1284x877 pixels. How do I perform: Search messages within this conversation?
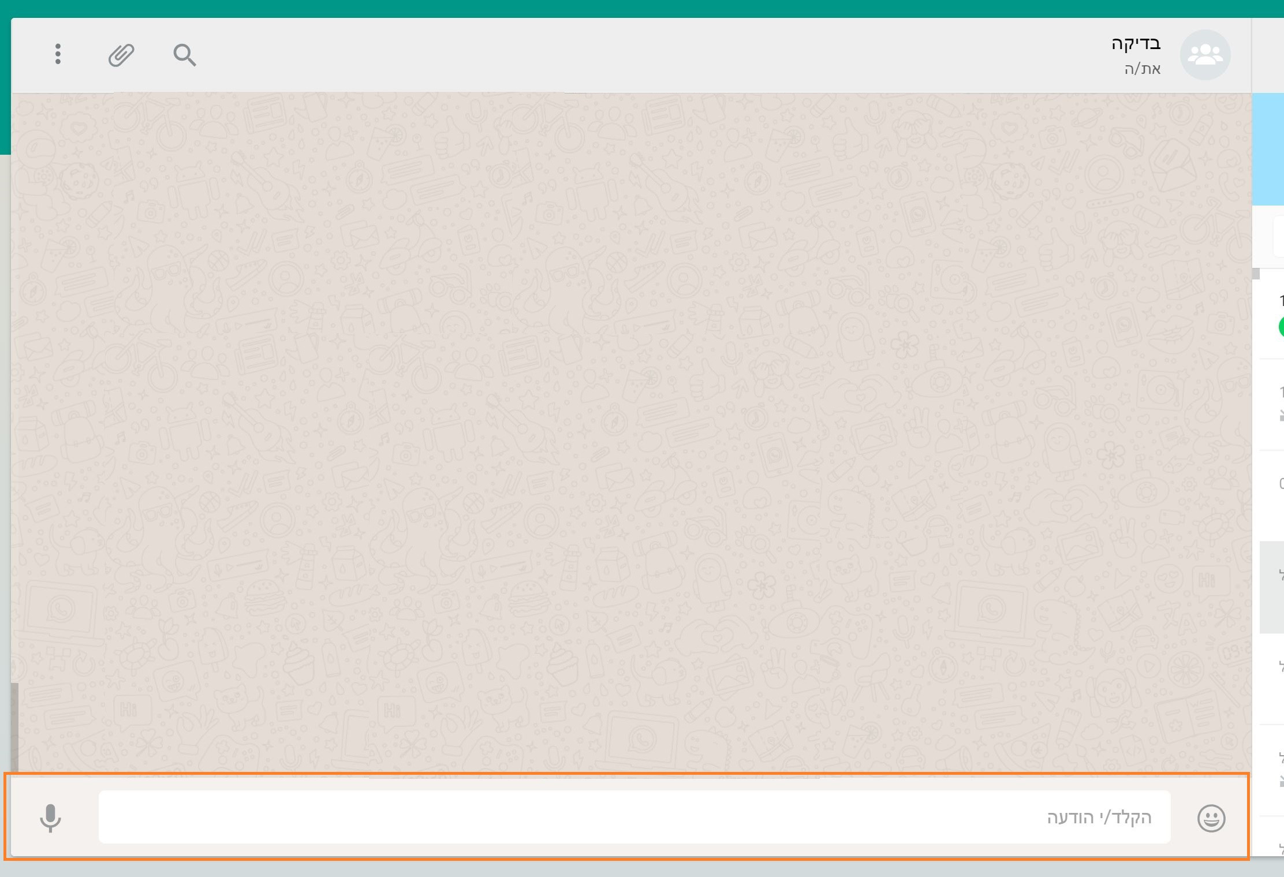coord(184,55)
